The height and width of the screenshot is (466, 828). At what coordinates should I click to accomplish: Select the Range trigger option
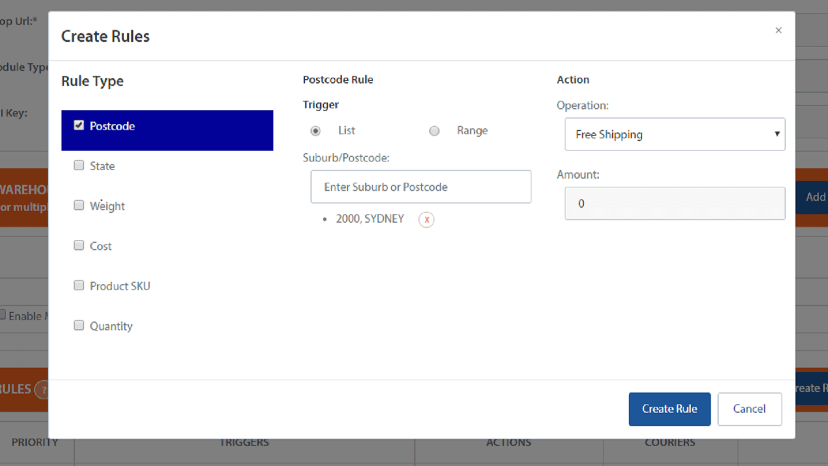(x=434, y=130)
